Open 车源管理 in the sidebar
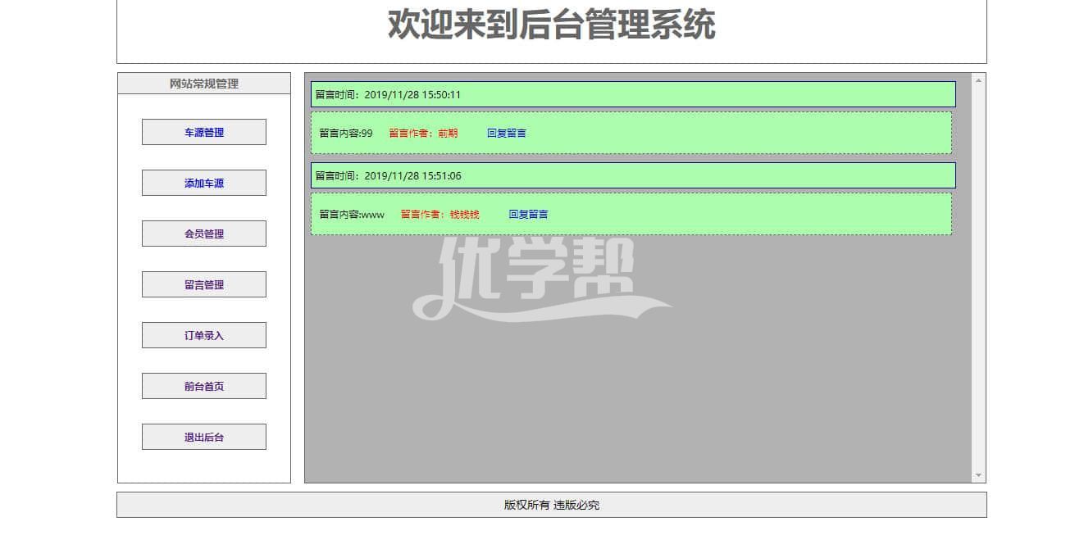 203,132
